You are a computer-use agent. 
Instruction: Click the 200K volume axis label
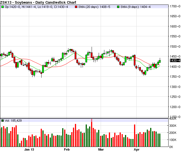click(x=173, y=133)
